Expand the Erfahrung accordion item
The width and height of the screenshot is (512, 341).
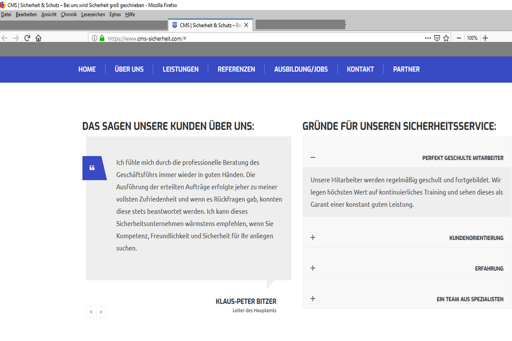point(313,268)
